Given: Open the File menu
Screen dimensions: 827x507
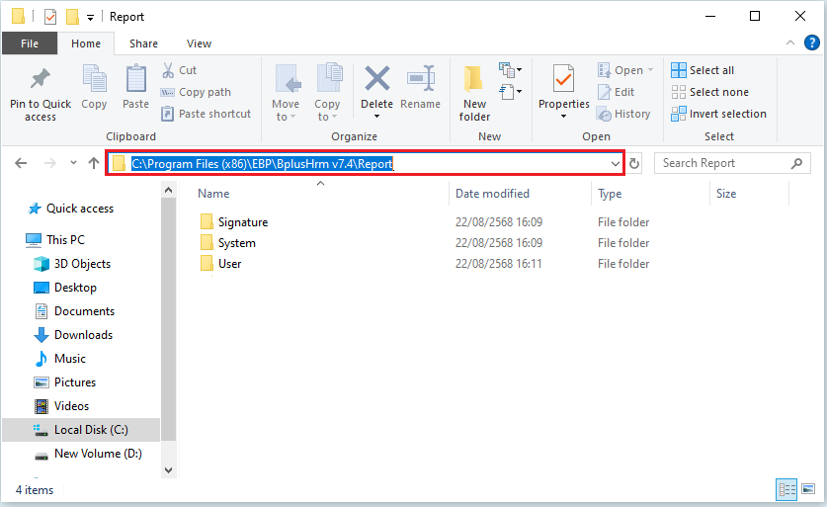Looking at the screenshot, I should (30, 43).
